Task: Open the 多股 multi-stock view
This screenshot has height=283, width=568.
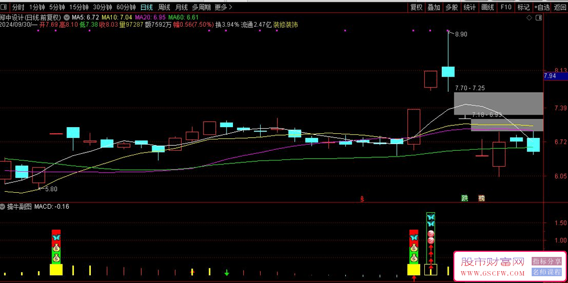Action: [452, 7]
